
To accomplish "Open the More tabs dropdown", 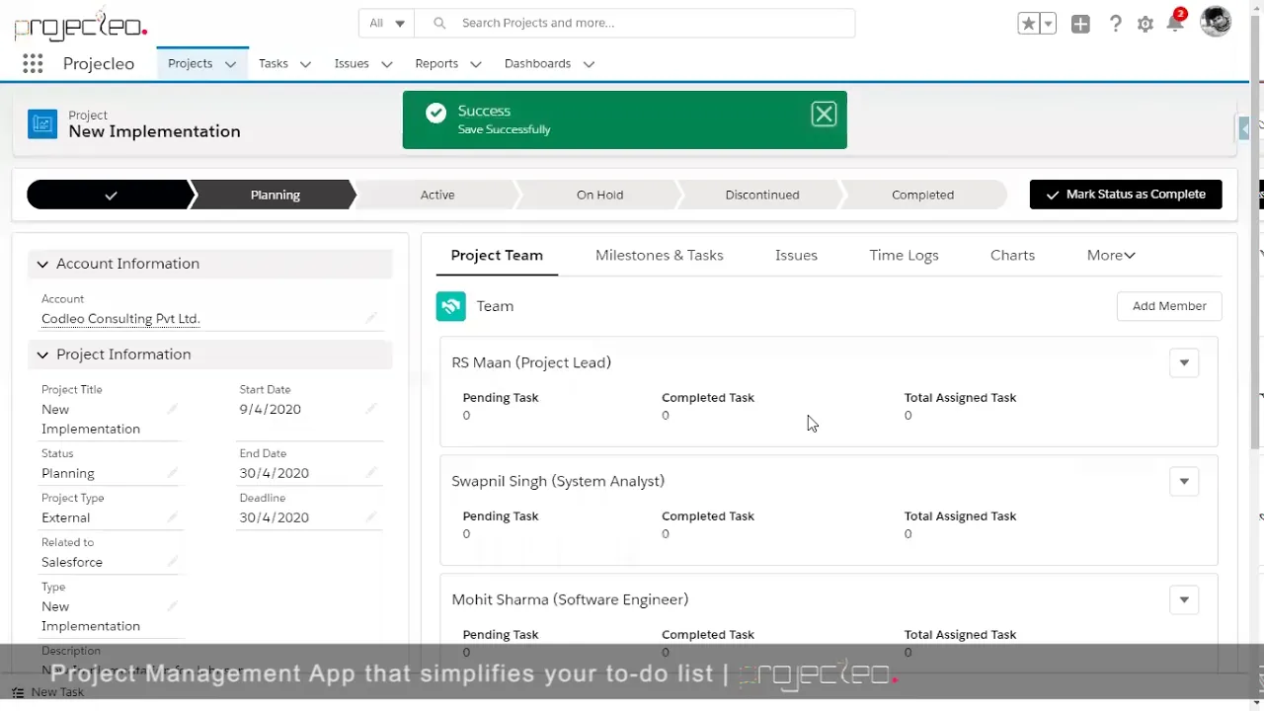I will click(1111, 255).
